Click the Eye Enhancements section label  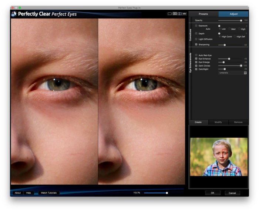[x=190, y=63]
